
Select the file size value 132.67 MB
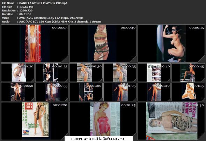click(x=26, y=7)
